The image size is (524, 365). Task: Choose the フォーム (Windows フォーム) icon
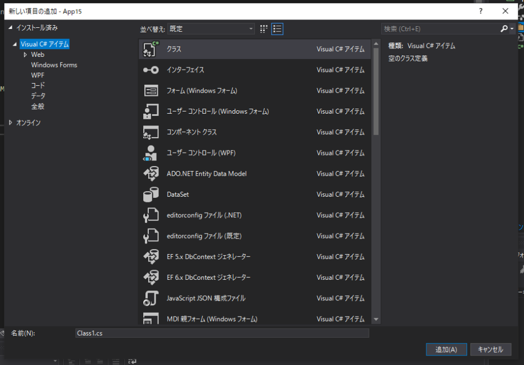pyautogui.click(x=151, y=91)
